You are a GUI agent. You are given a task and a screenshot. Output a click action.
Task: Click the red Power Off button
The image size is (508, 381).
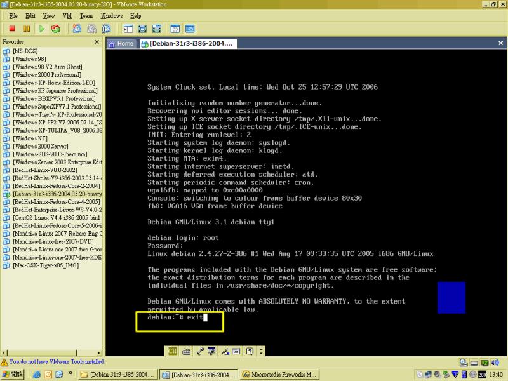(x=12, y=29)
